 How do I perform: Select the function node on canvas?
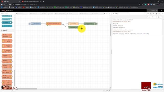point(74,24)
